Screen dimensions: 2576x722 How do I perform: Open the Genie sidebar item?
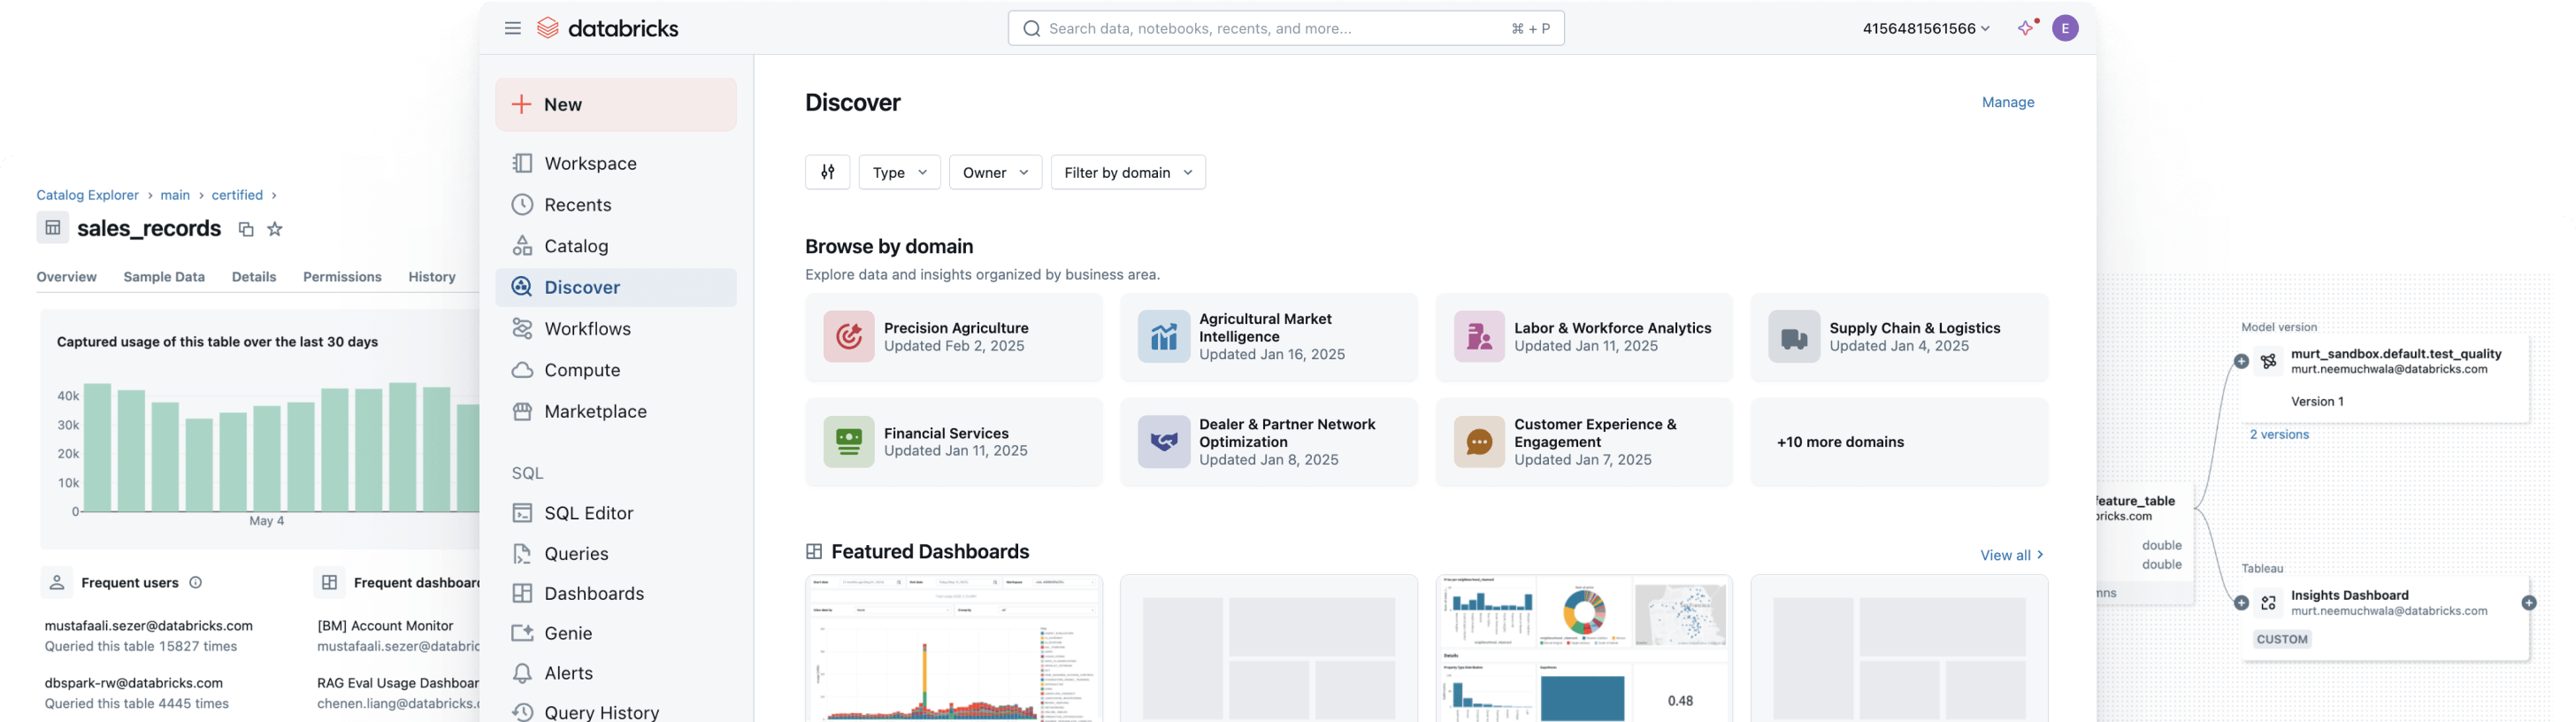(x=568, y=633)
